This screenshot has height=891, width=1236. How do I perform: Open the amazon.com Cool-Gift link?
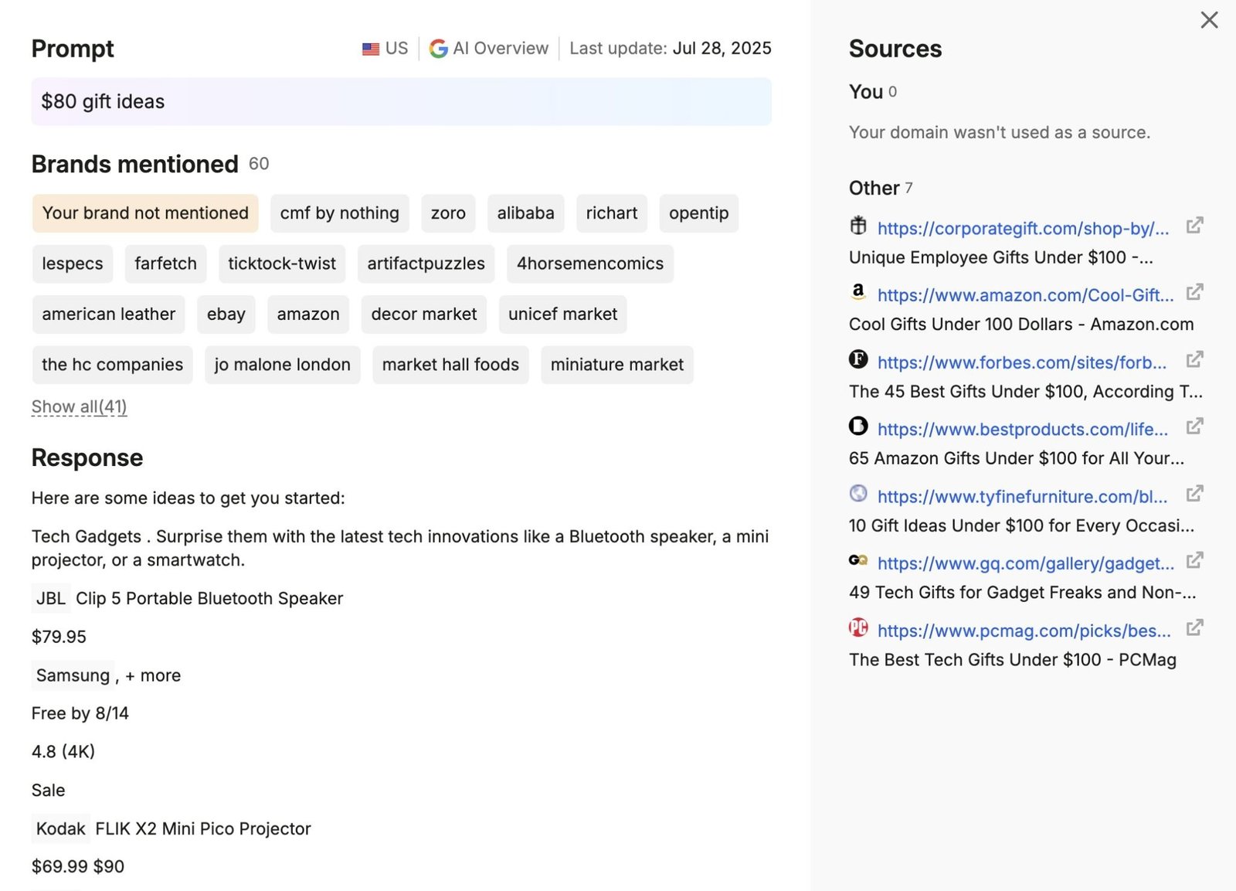coord(1025,295)
